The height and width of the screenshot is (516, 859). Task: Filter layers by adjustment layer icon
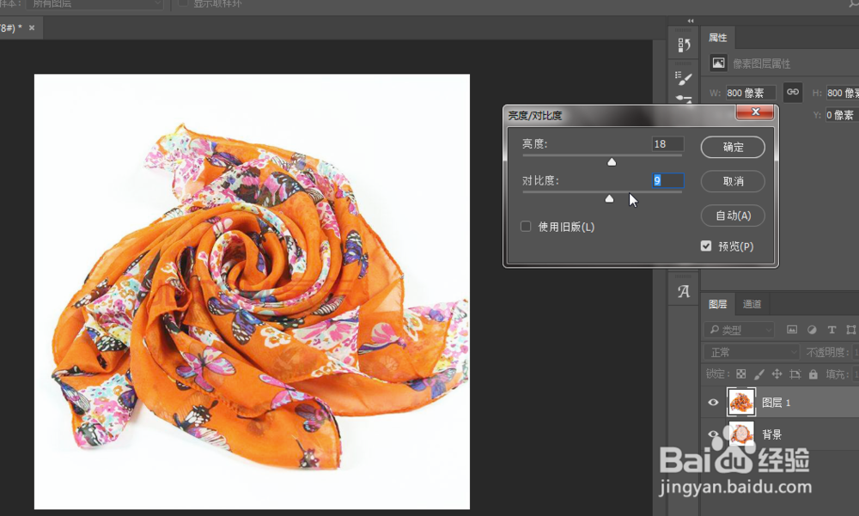[812, 330]
